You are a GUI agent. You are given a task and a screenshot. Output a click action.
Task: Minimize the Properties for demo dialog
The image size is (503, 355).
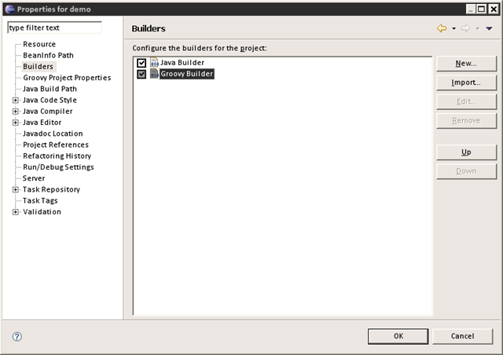471,9
